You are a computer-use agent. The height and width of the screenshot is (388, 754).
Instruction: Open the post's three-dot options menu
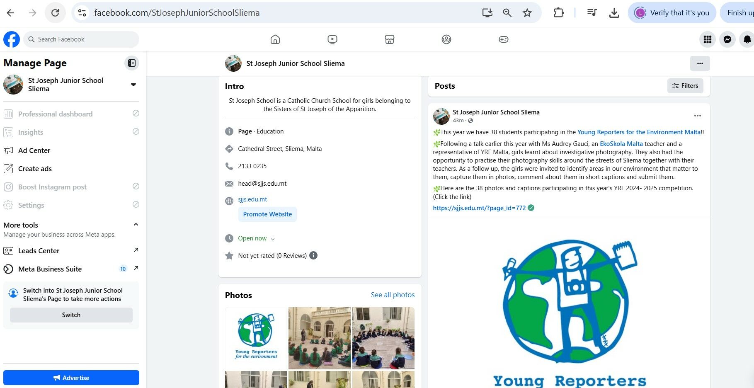pyautogui.click(x=698, y=116)
